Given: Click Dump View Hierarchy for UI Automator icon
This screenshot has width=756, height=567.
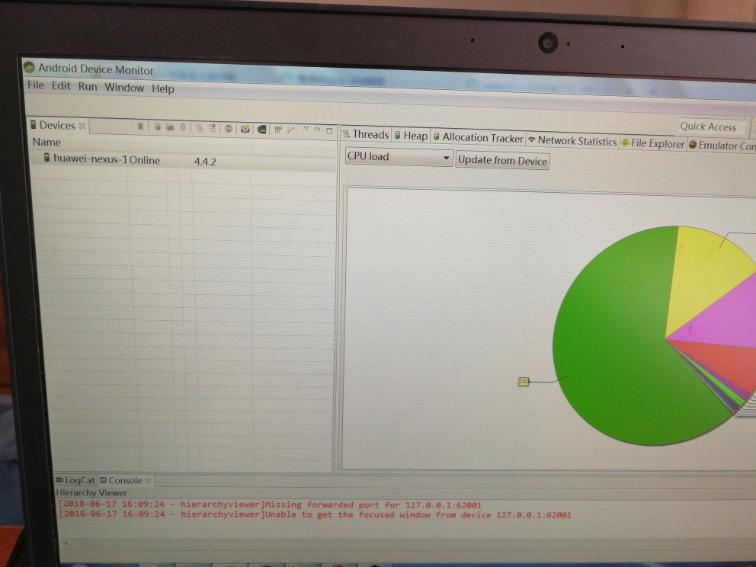Looking at the screenshot, I should (262, 130).
